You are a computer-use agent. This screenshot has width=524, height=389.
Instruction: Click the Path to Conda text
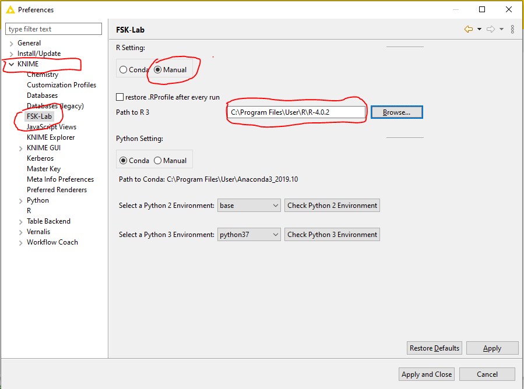[x=208, y=179]
